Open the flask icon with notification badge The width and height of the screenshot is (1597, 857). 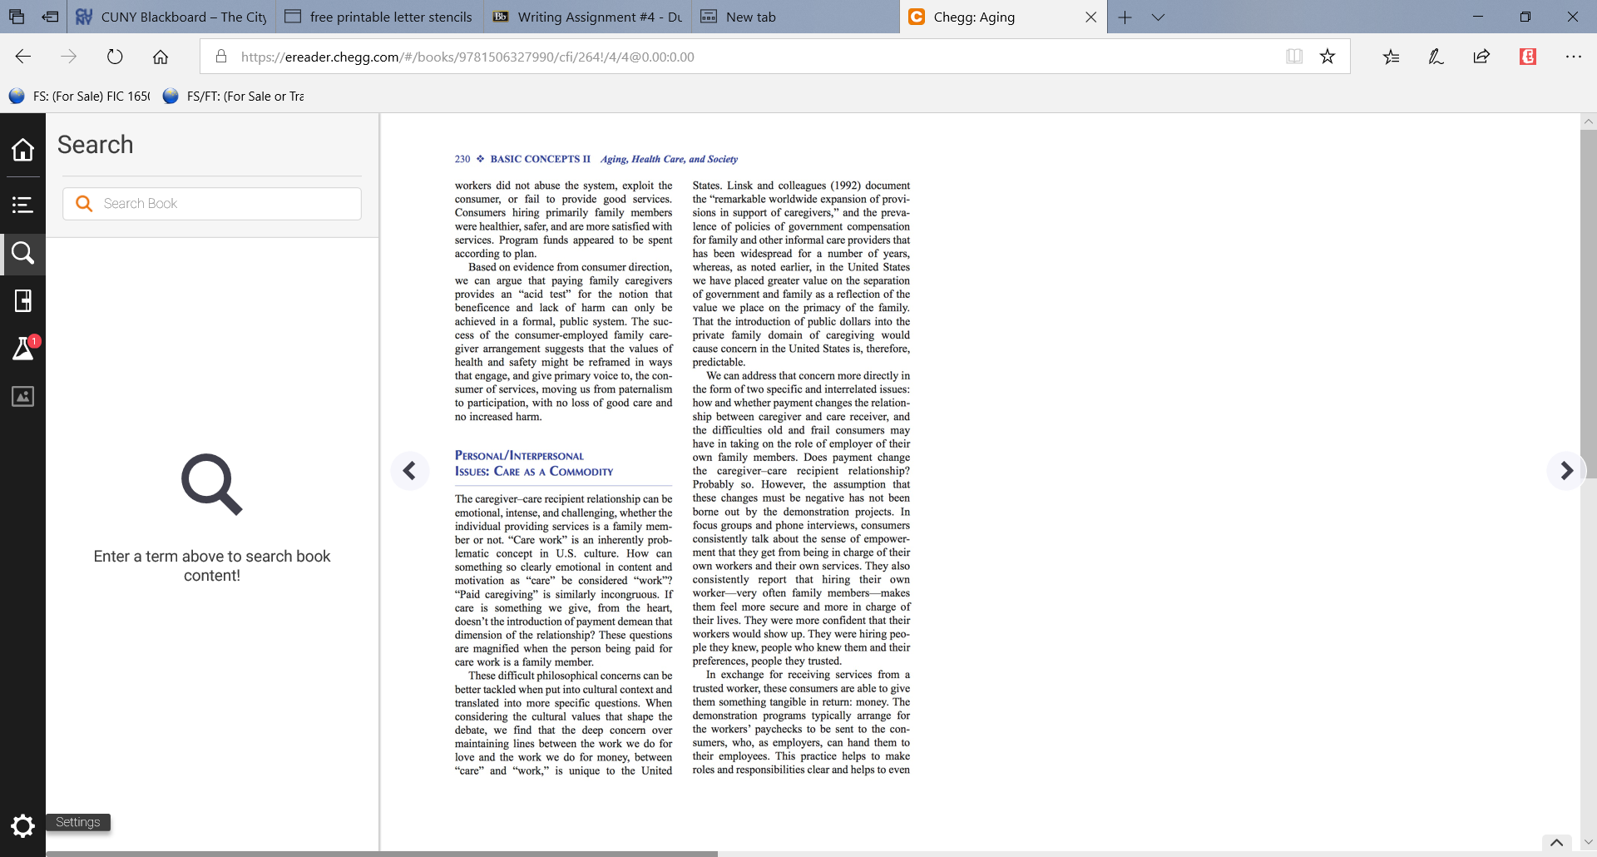click(23, 349)
